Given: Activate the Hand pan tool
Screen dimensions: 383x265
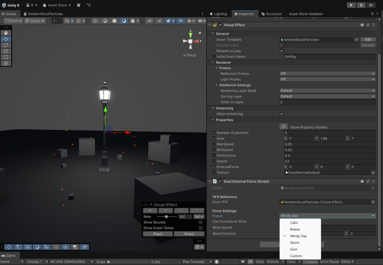Looking at the screenshot, I should point(6,33).
